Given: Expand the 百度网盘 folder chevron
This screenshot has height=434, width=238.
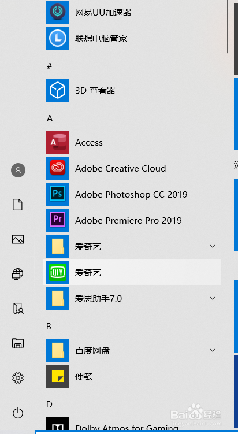Looking at the screenshot, I should point(213,350).
